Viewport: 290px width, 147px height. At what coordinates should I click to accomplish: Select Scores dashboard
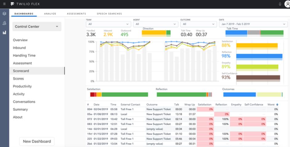point(18,79)
